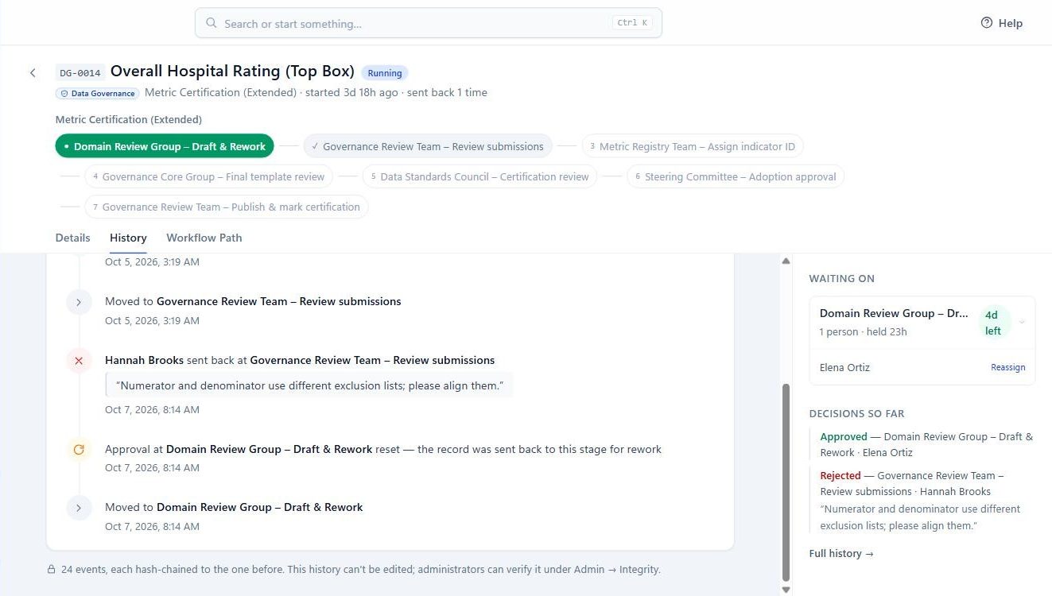Click the 'DECISIONS SO FAR' section heading
This screenshot has width=1052, height=596.
click(857, 414)
